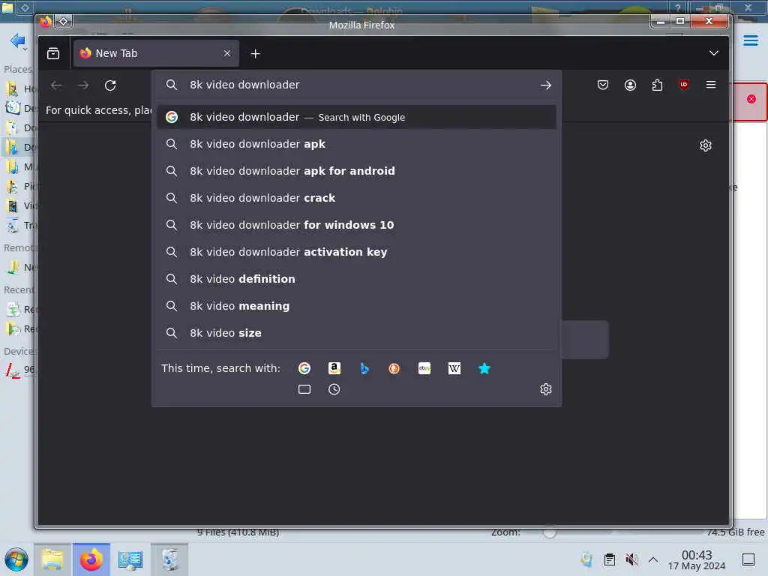768x576 pixels.
Task: Open clock showing 00:43
Action: tap(697, 559)
